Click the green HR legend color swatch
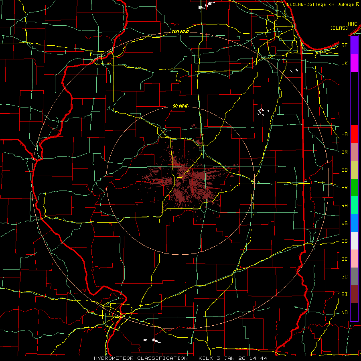 tap(354, 187)
